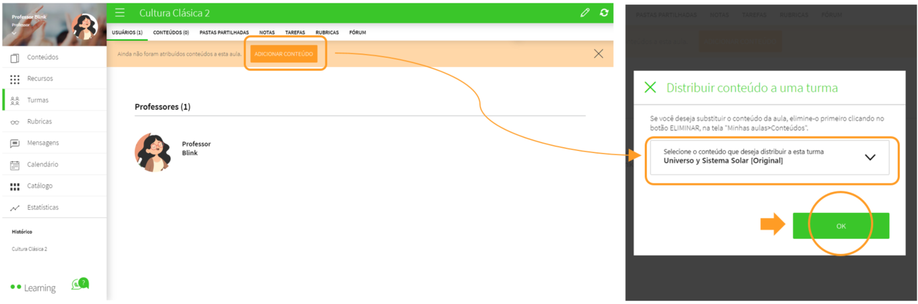The image size is (918, 304).
Task: Switch to the CONTEÚDOS (0) tab
Action: coord(171,33)
